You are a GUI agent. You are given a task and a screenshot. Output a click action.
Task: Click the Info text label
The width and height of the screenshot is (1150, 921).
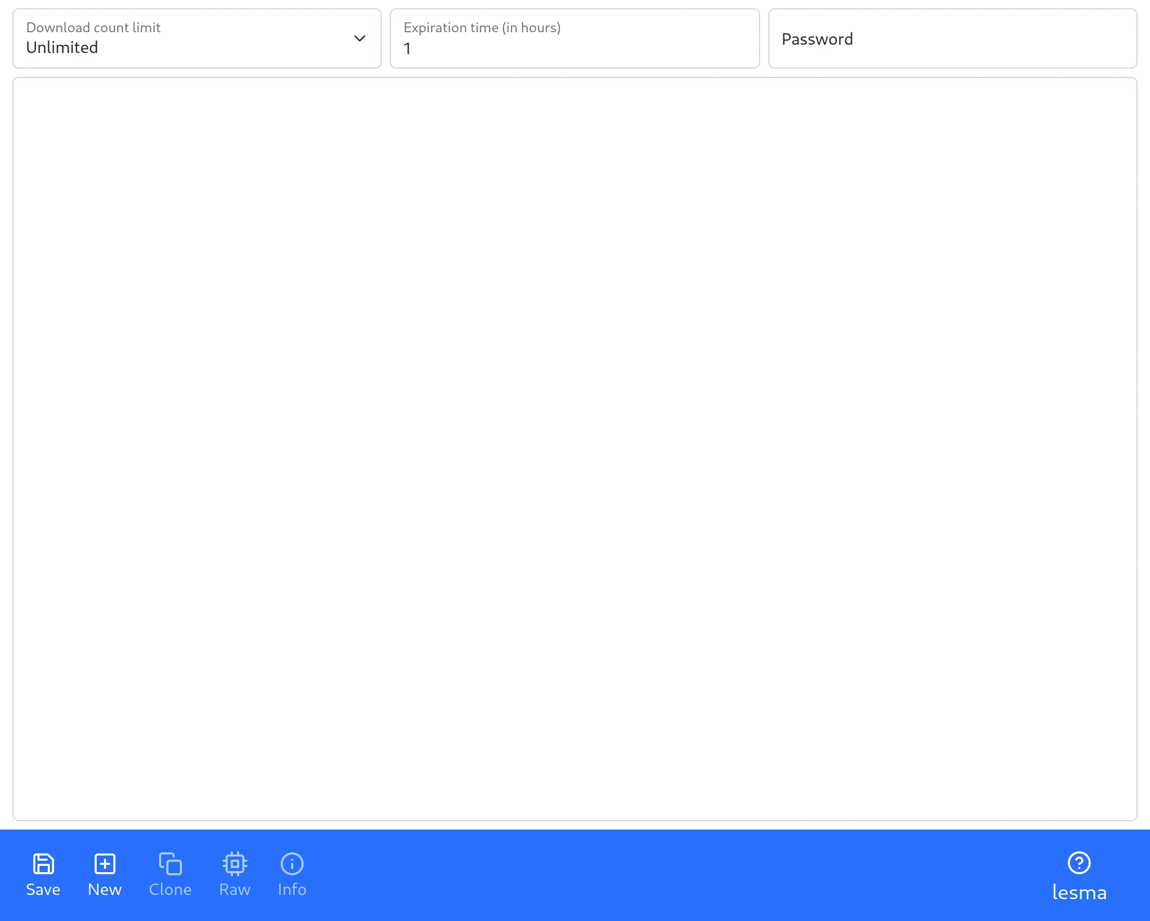[291, 888]
